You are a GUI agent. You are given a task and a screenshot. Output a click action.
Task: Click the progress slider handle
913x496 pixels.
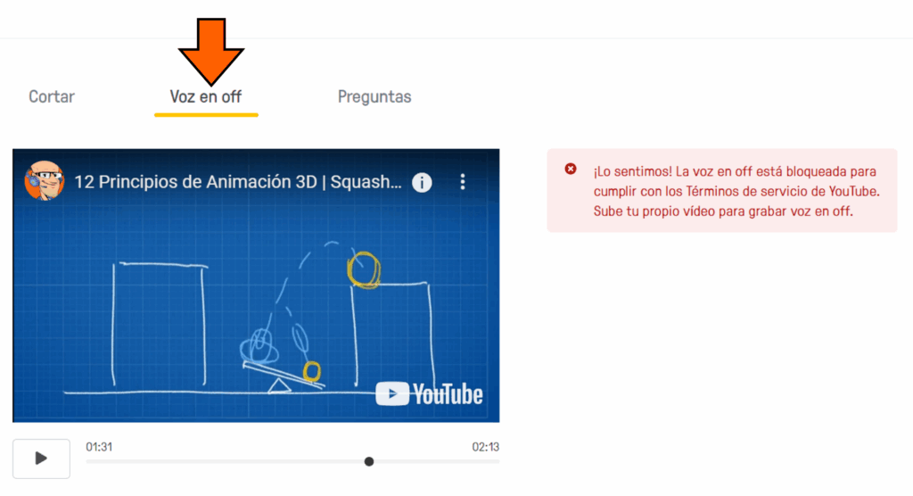368,461
